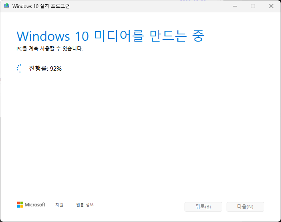Click the 뒤로(B) back button
This screenshot has width=281, height=222.
[203, 207]
